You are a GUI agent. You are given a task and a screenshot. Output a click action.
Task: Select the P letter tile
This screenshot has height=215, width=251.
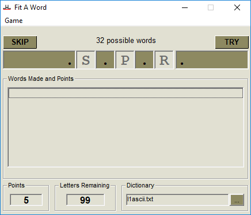coord(125,60)
